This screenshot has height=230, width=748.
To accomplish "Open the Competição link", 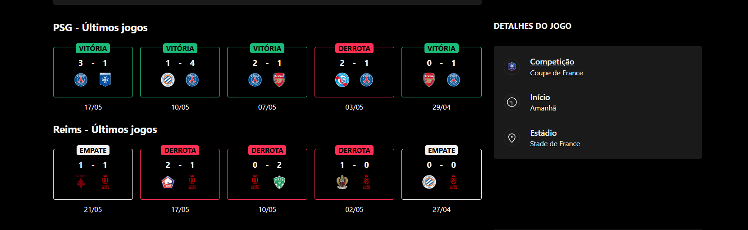I will tap(552, 62).
